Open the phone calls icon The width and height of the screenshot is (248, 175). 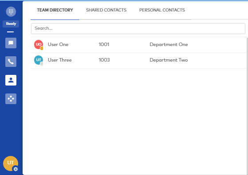click(x=11, y=62)
